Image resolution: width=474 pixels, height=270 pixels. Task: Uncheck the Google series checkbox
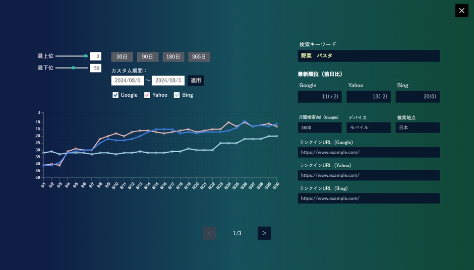(x=115, y=95)
